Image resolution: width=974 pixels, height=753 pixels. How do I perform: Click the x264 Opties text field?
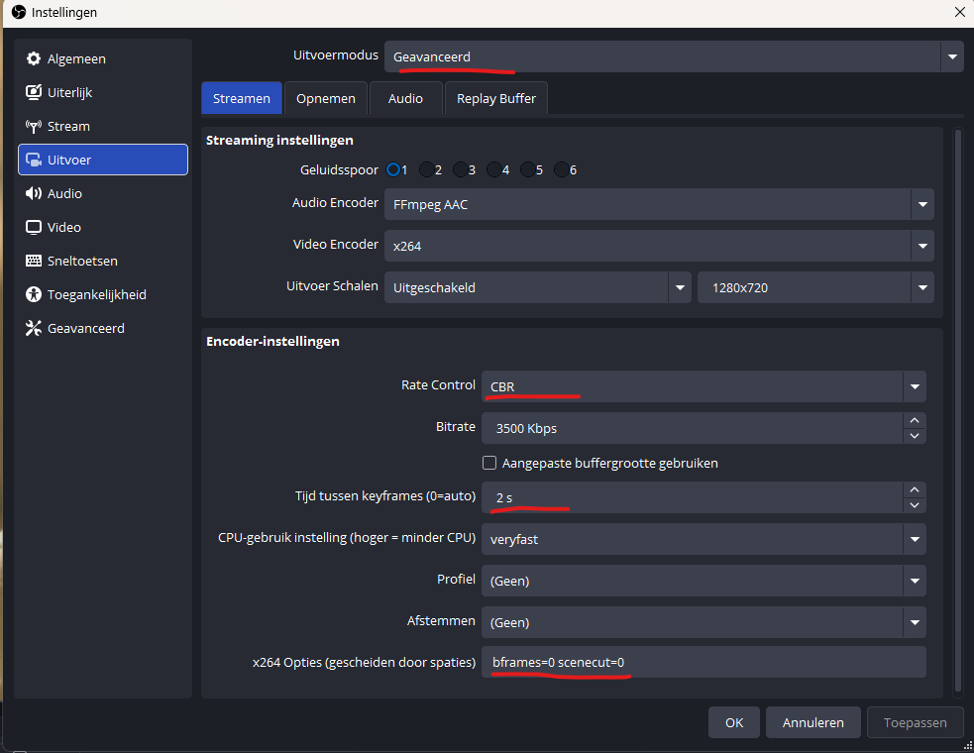pos(703,663)
